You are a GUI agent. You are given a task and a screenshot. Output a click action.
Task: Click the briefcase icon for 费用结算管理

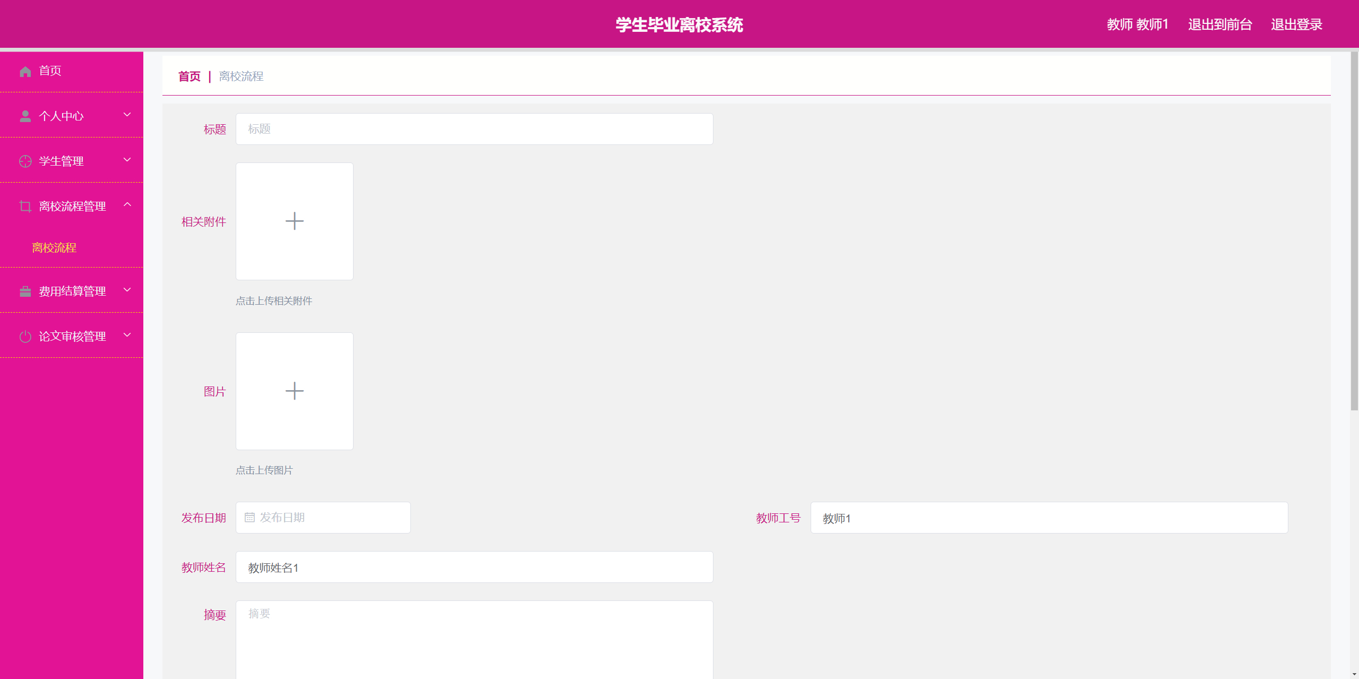click(25, 291)
